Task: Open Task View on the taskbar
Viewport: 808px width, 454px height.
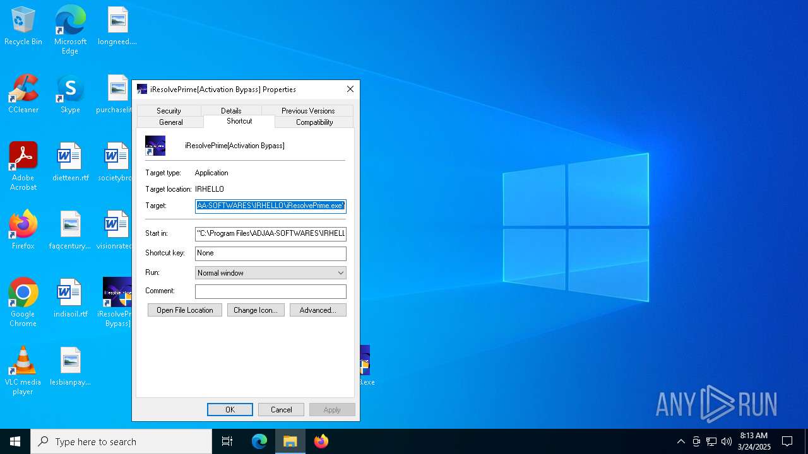Action: [x=227, y=441]
